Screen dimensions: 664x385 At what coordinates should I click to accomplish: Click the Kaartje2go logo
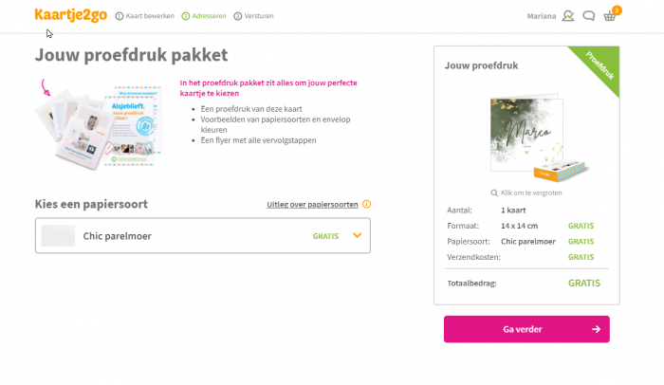point(69,15)
